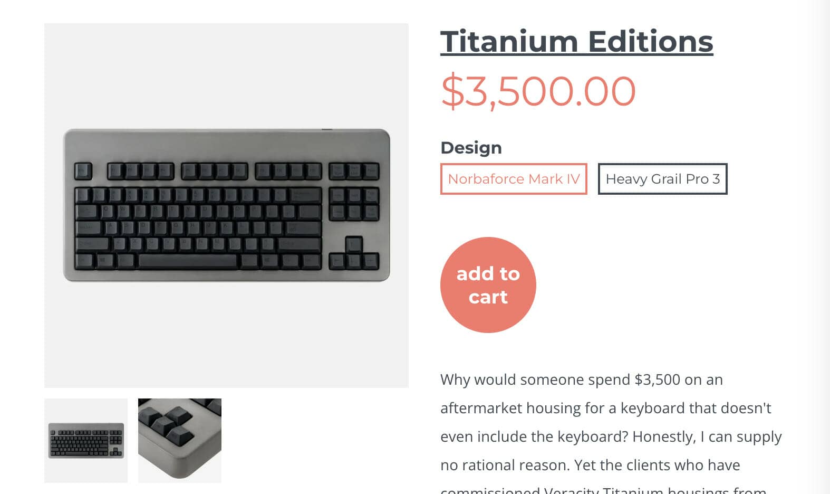Click the first function key group in photo
Image resolution: width=830 pixels, height=494 pixels.
(140, 170)
